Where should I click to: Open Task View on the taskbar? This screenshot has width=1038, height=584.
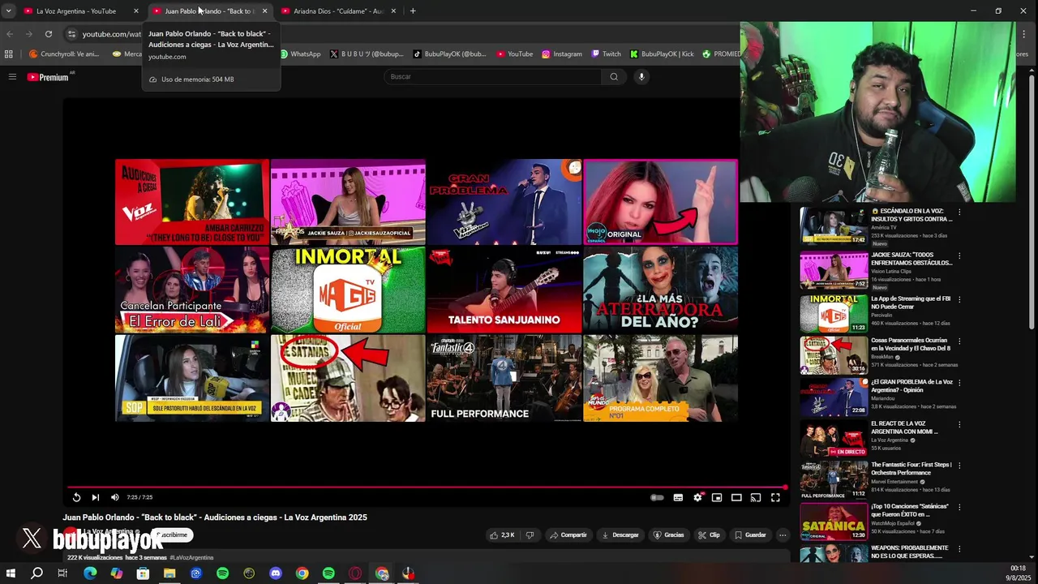[62, 573]
